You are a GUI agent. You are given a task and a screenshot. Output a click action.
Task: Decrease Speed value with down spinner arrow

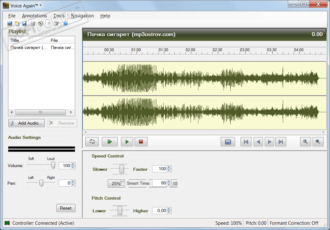(x=169, y=170)
